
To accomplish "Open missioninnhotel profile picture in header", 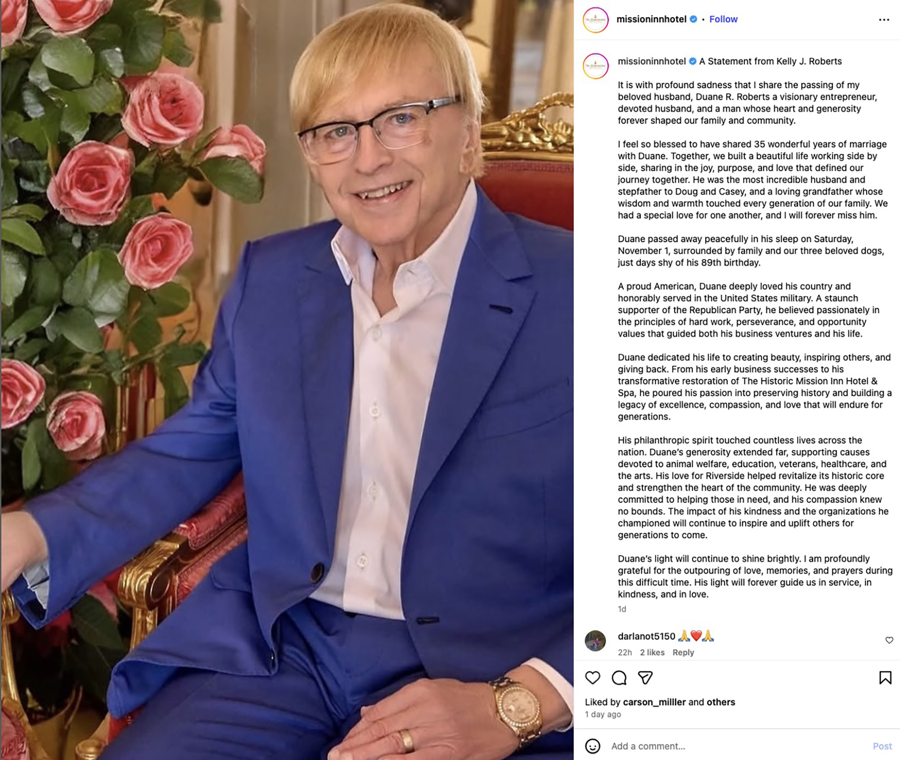I will point(595,20).
